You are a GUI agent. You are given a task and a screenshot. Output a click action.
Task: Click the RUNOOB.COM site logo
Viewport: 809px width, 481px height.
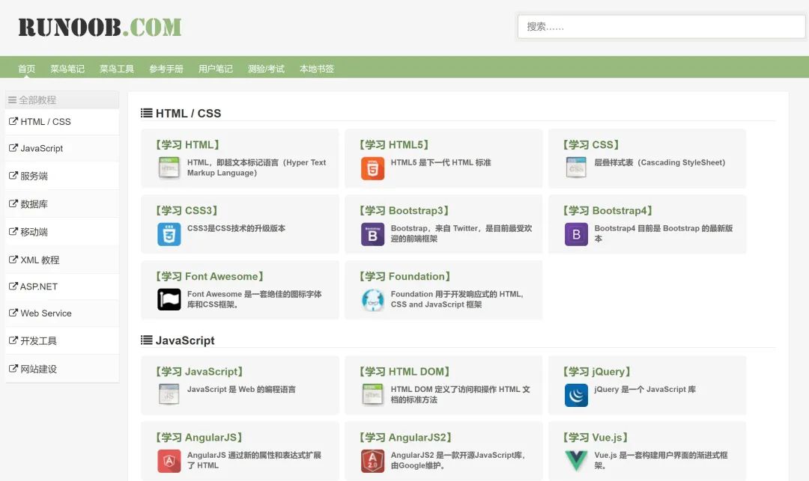[100, 28]
